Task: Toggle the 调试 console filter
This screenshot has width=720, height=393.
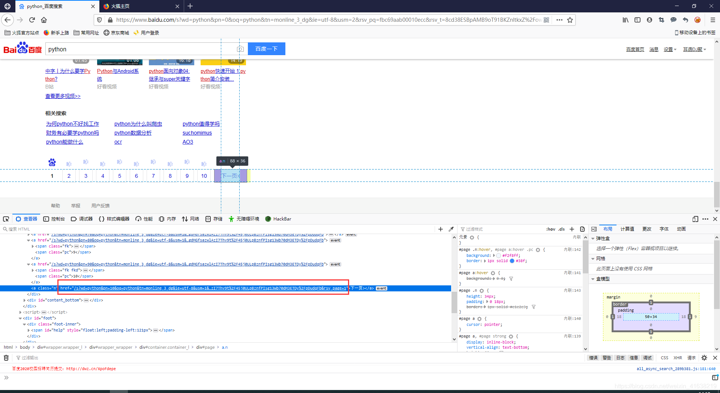Action: click(647, 358)
